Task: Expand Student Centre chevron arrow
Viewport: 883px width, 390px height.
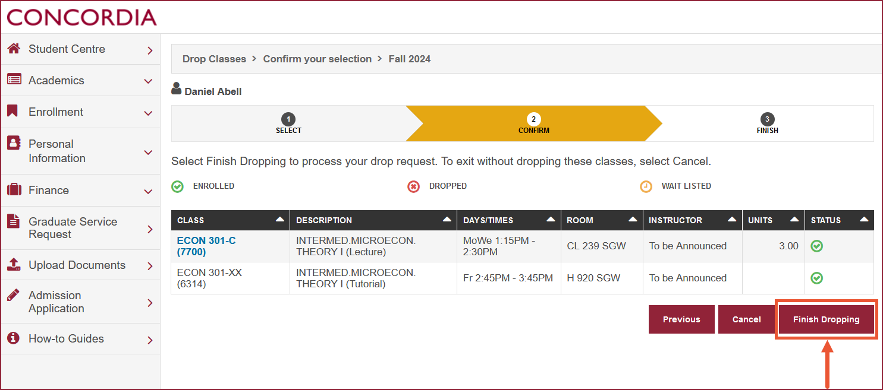Action: click(150, 50)
